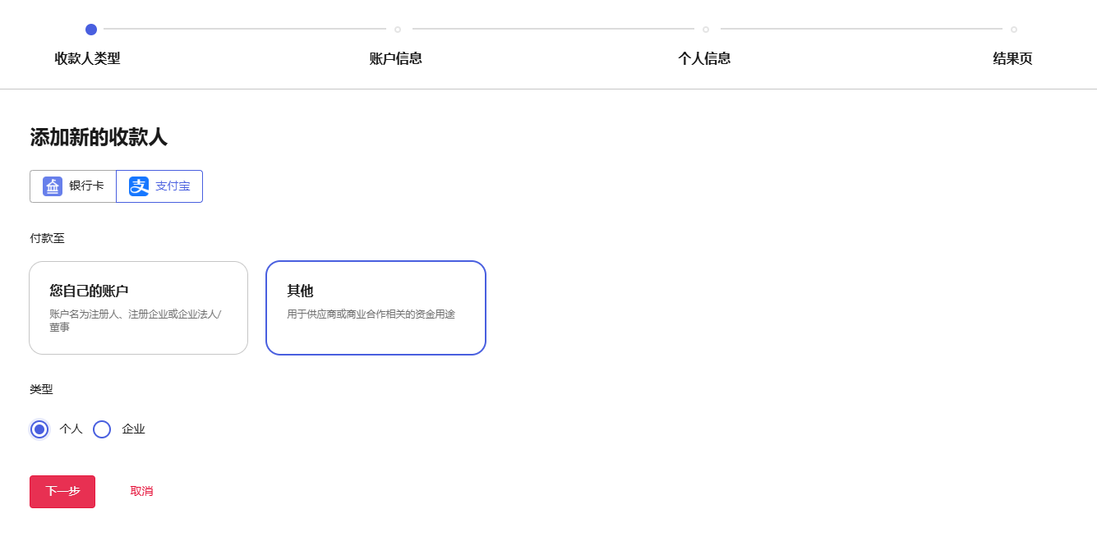Go to the 个人信息 step label
The width and height of the screenshot is (1097, 555).
704,58
